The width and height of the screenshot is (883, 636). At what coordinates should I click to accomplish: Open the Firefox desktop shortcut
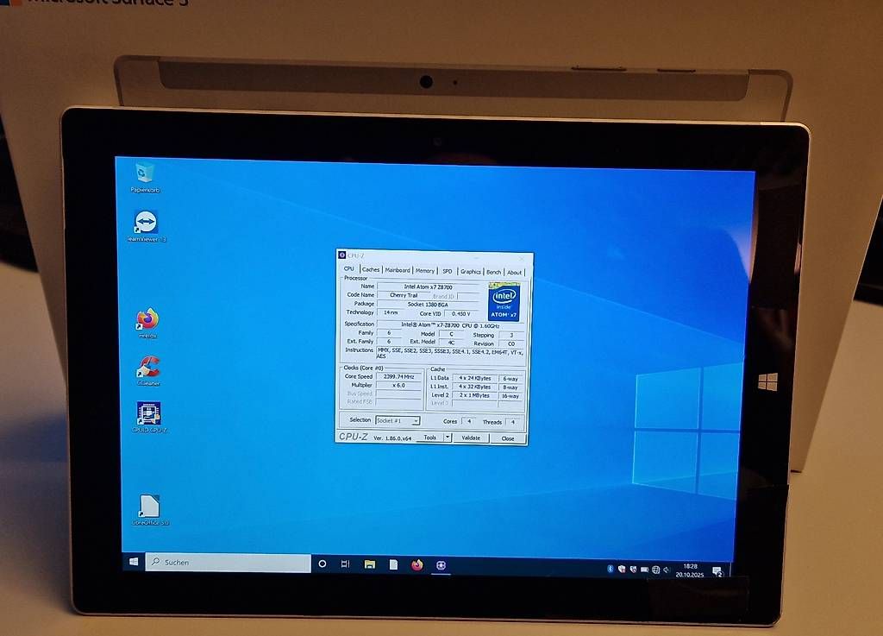pos(147,323)
